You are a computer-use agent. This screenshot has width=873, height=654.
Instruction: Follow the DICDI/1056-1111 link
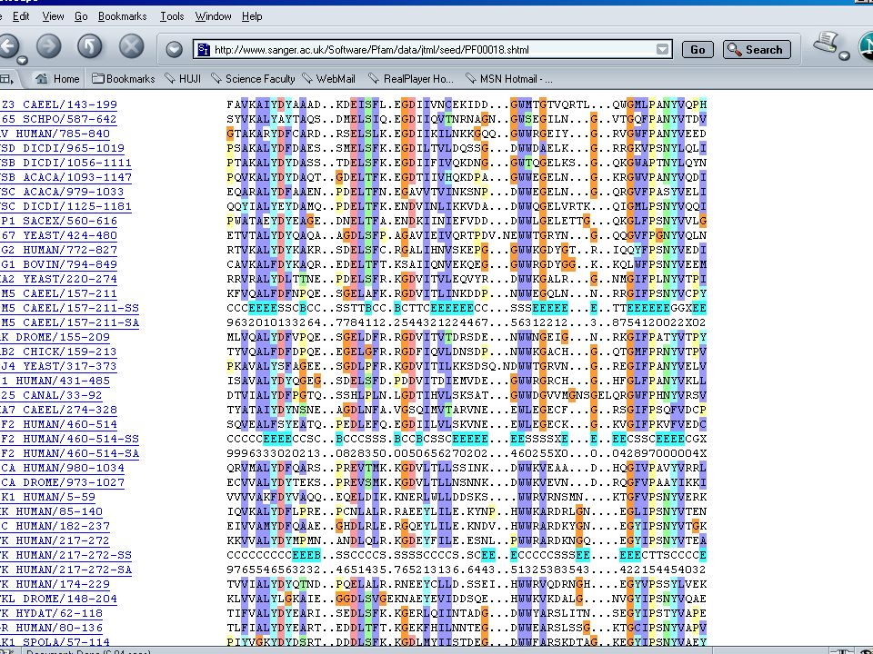(66, 163)
